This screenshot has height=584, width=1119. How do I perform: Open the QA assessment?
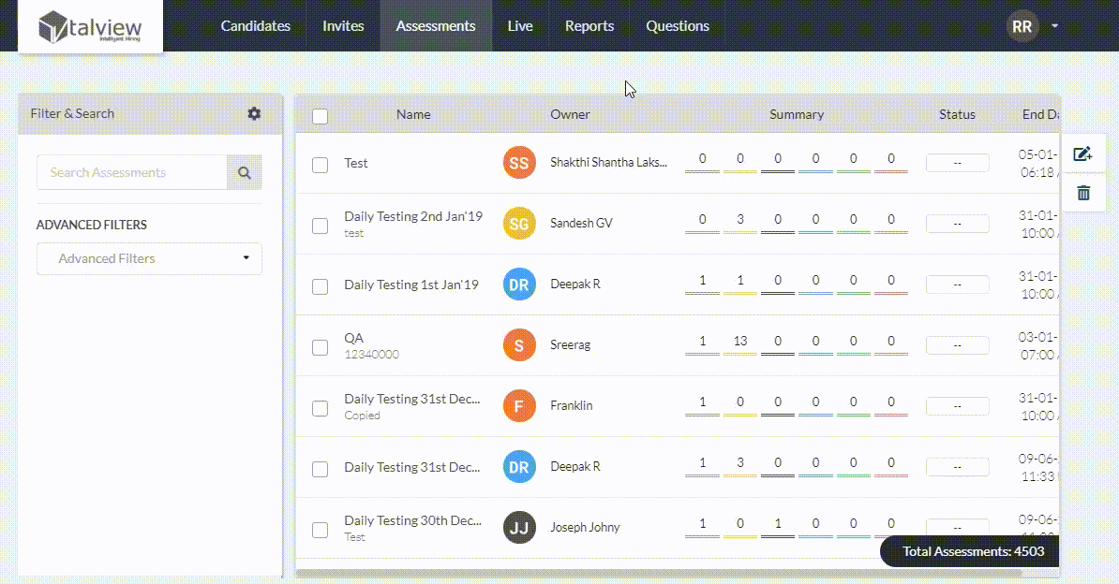pyautogui.click(x=354, y=338)
